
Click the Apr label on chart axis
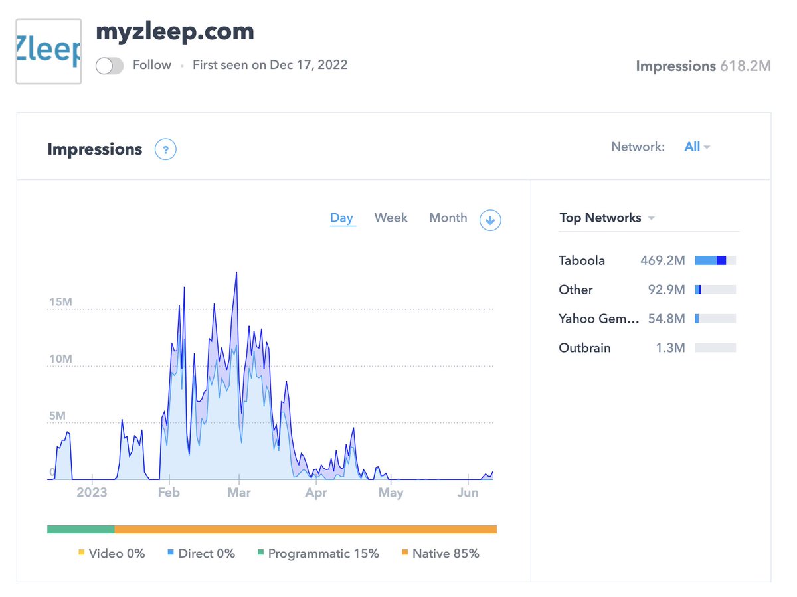[316, 493]
